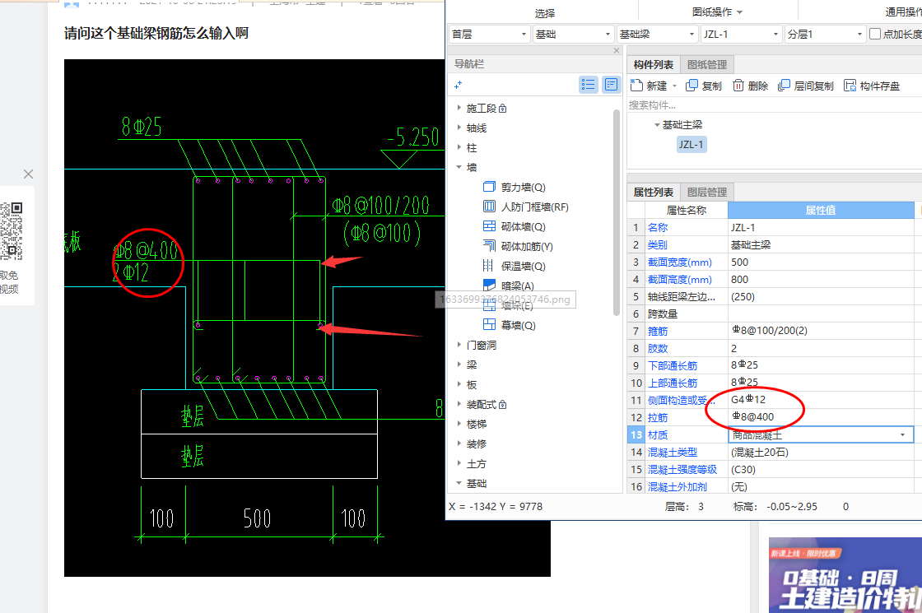The image size is (922, 613).
Task: Select the 砌体墙(Q) icon
Action: (x=489, y=226)
